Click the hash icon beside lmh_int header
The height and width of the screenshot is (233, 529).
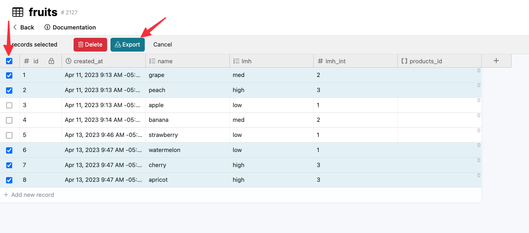point(320,61)
